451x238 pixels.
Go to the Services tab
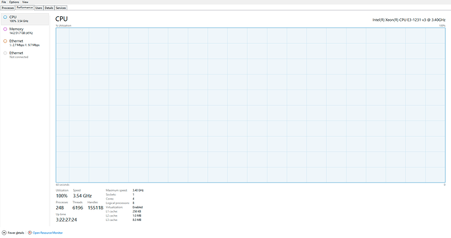coord(61,8)
